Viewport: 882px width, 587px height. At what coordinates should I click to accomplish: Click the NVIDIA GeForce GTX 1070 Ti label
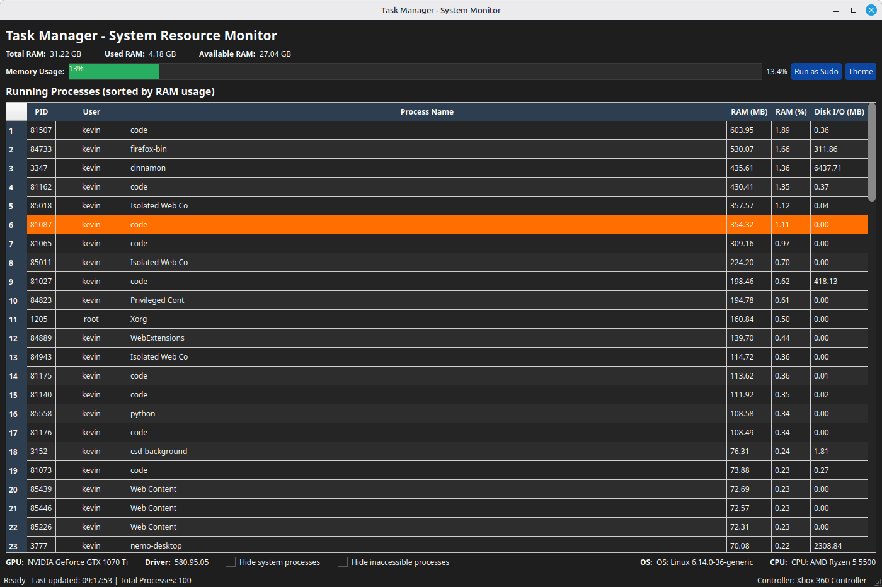click(x=78, y=562)
